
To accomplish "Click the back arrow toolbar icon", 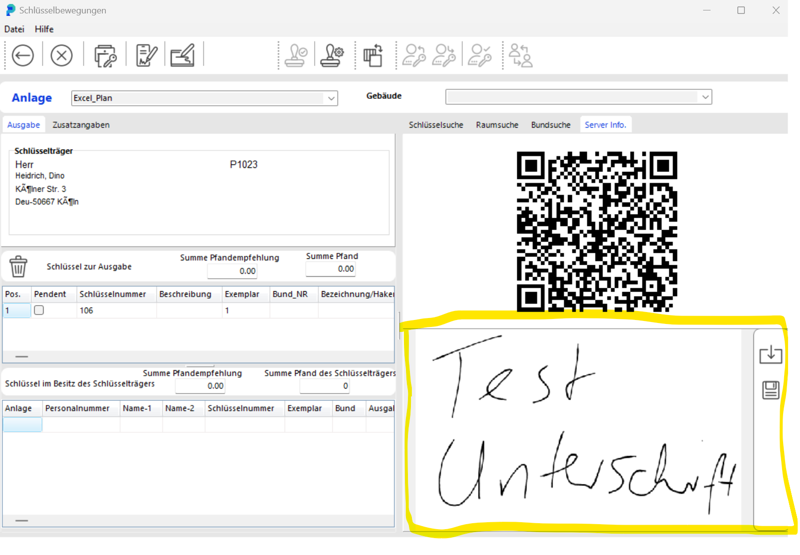I will click(x=23, y=55).
